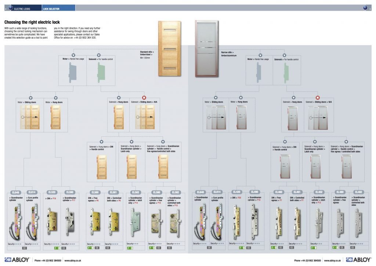Click the blue globe icon at top-left header
This screenshot has width=376, height=266.
[11, 7]
